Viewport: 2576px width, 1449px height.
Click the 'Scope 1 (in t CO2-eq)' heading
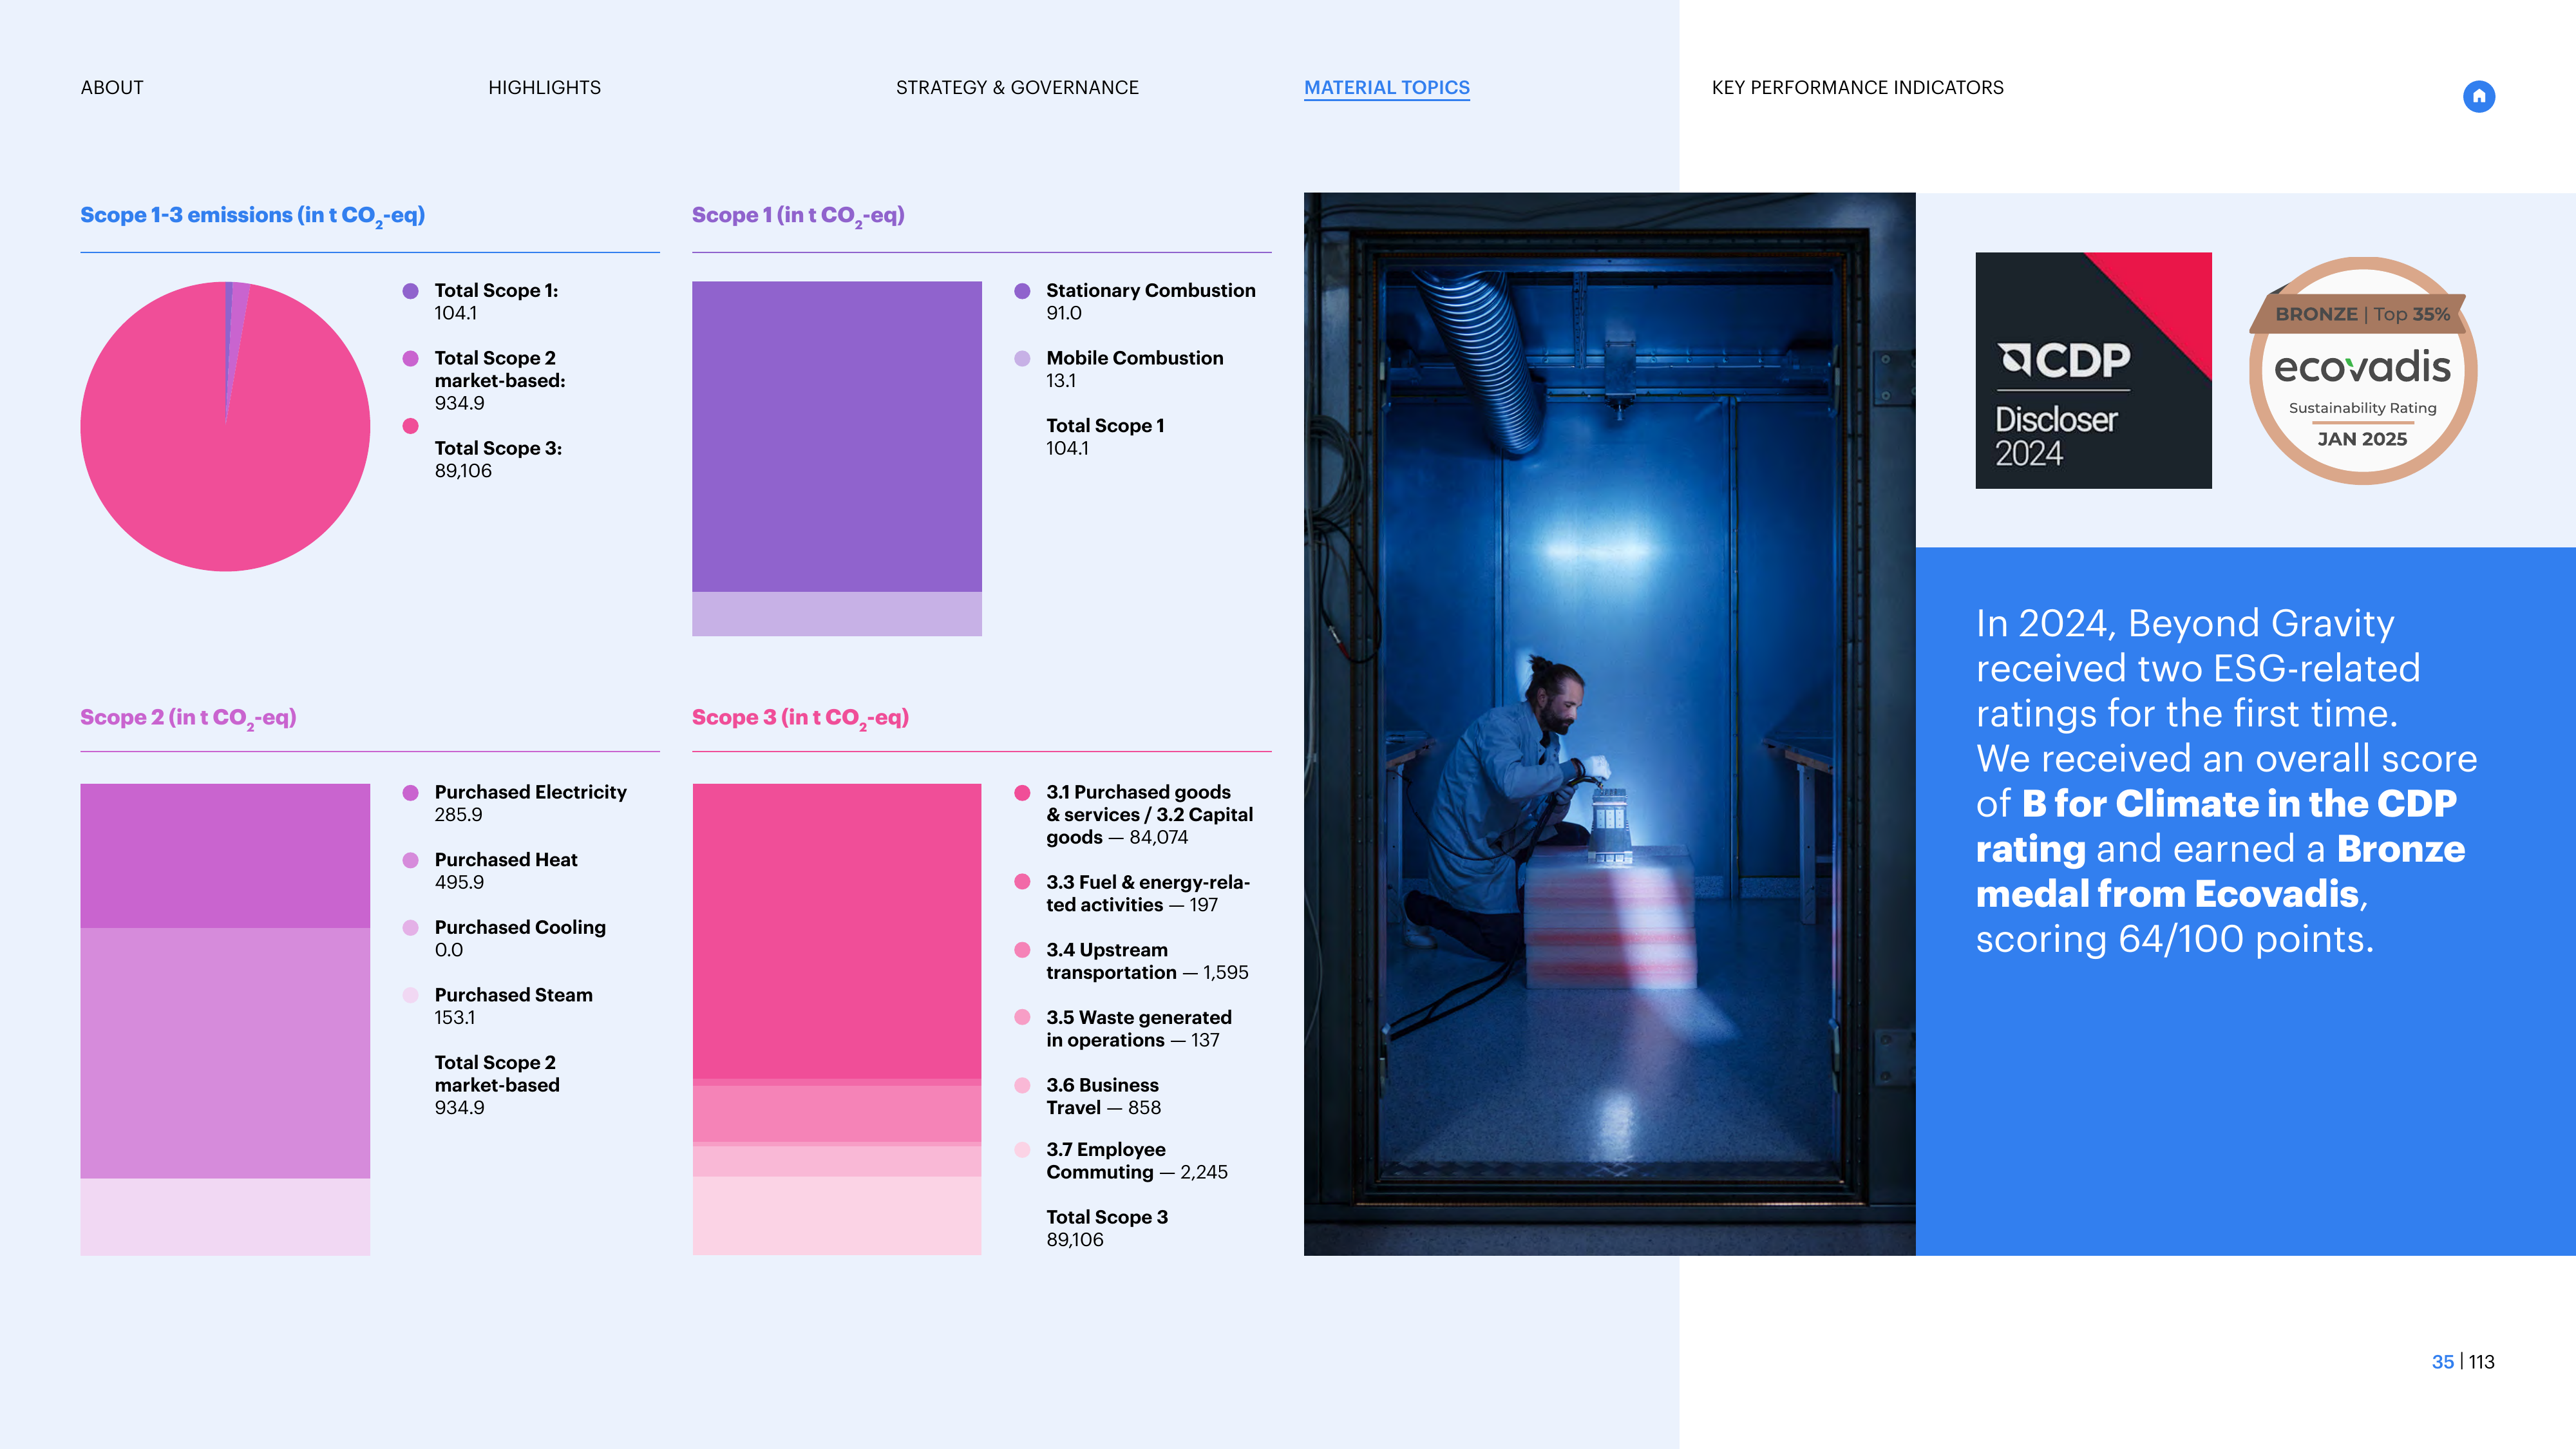pos(798,216)
